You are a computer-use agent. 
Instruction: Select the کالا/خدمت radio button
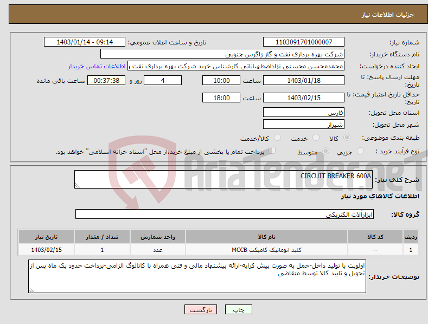pos(277,138)
